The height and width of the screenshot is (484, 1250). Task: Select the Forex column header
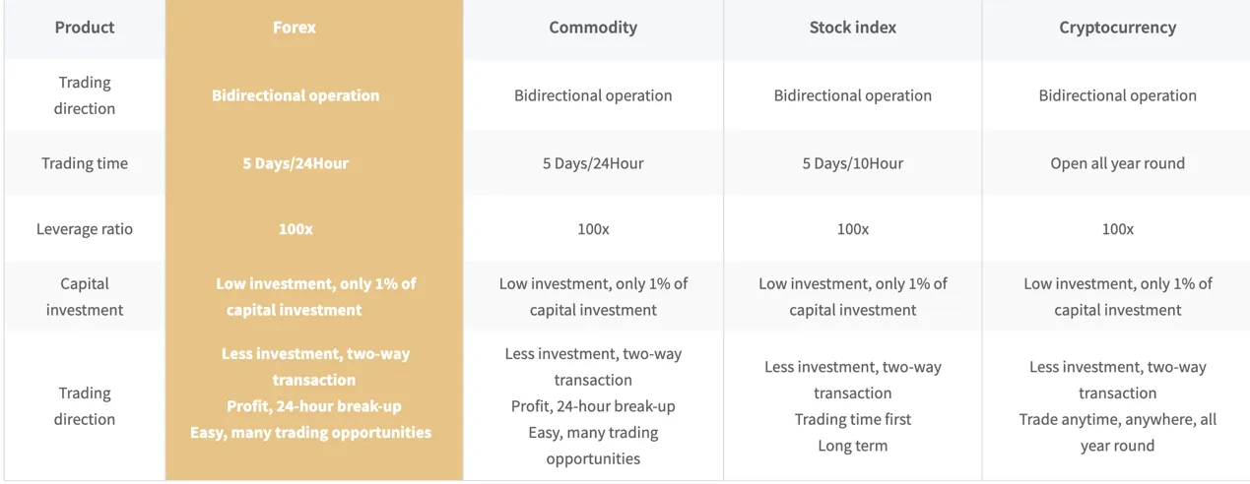(x=295, y=28)
